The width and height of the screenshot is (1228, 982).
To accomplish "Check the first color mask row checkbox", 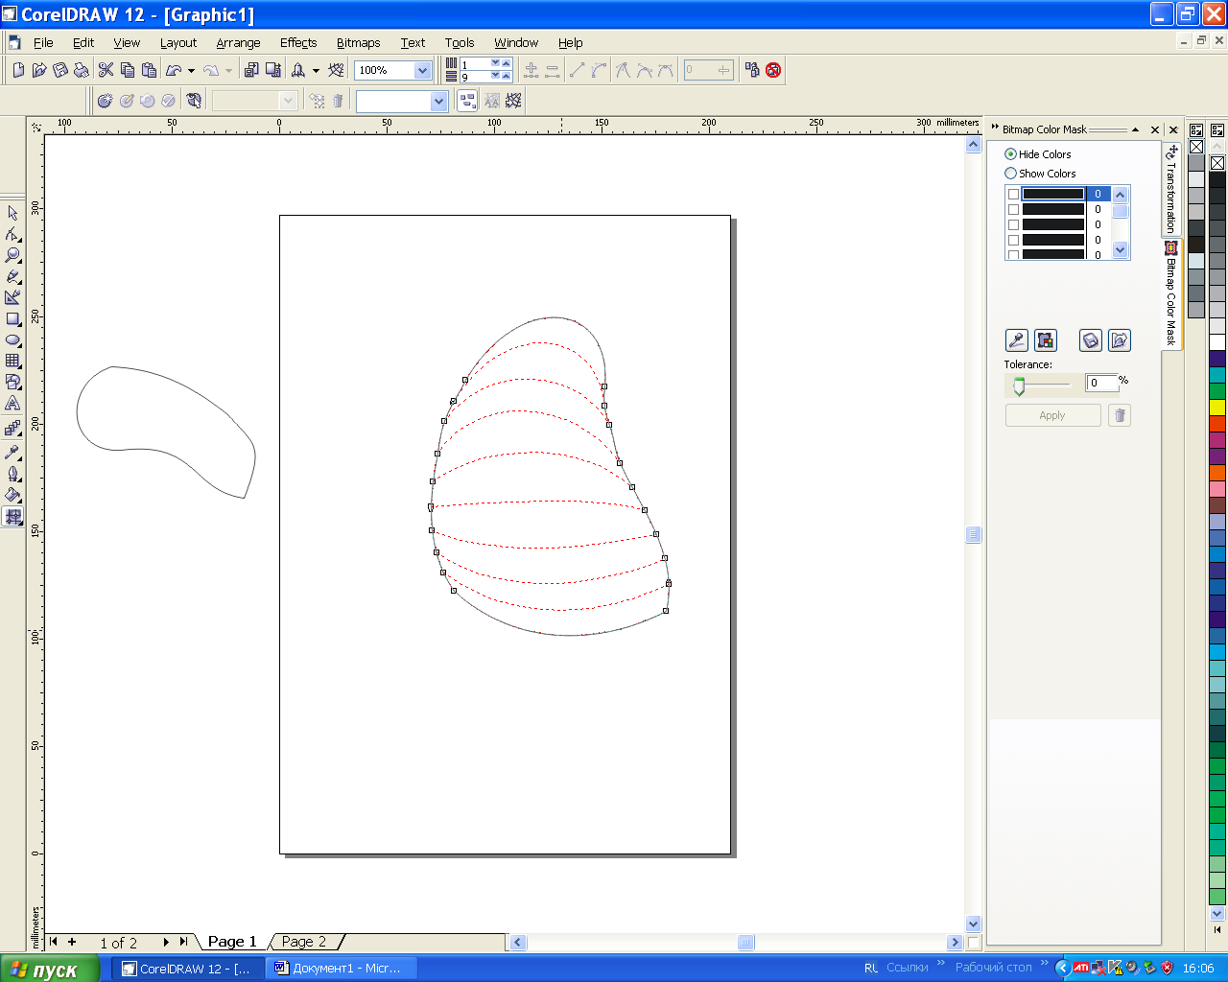I will [1013, 194].
